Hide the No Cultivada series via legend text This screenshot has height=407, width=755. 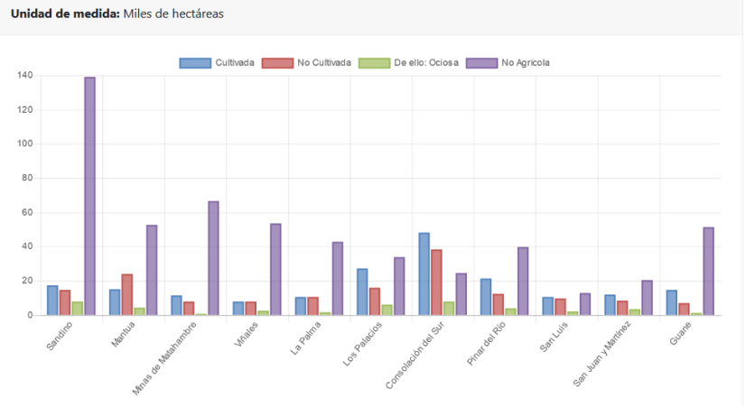[x=323, y=63]
